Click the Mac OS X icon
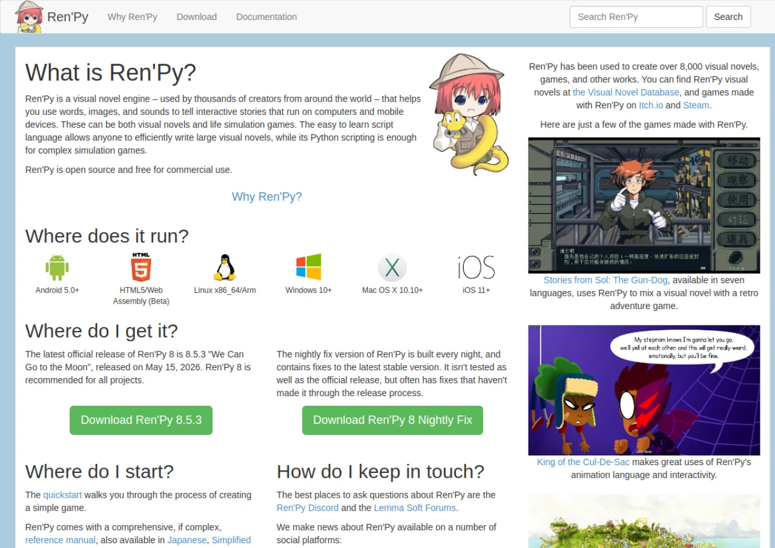The image size is (775, 548). point(392,267)
